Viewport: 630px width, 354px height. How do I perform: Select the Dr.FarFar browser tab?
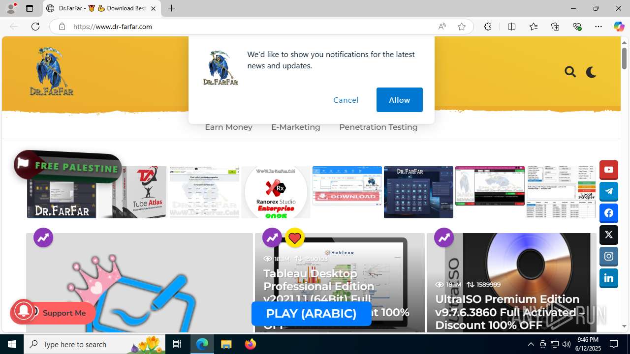click(x=102, y=8)
